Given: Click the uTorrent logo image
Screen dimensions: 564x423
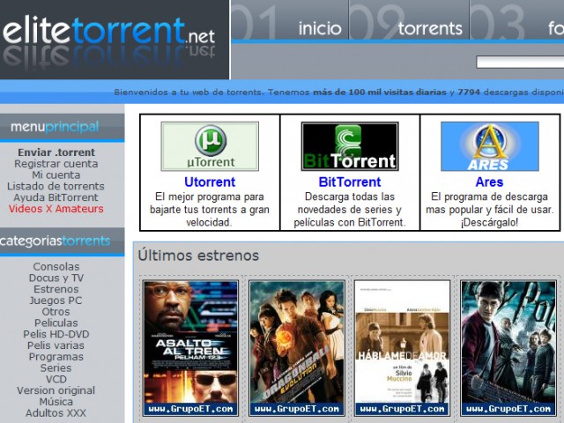Looking at the screenshot, I should point(210,146).
